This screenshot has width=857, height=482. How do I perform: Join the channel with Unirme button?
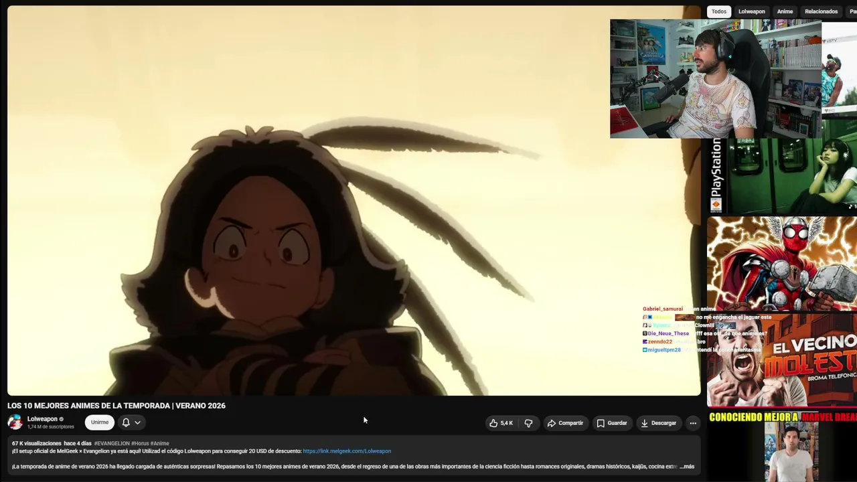click(100, 422)
